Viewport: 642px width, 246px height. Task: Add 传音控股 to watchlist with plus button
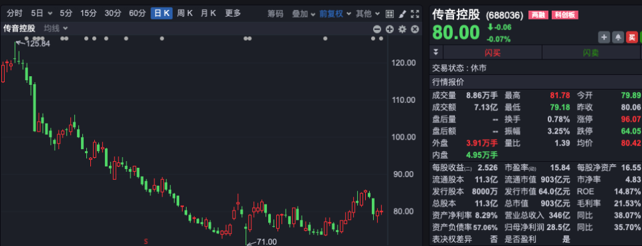click(604, 37)
